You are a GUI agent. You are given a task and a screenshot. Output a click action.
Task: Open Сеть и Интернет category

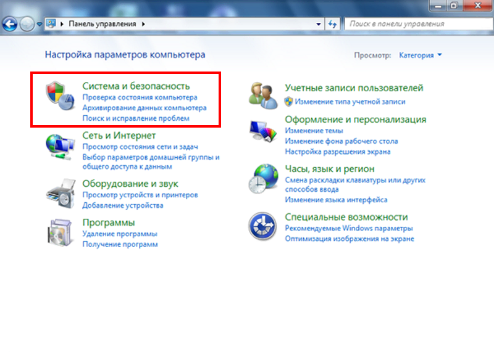point(119,135)
